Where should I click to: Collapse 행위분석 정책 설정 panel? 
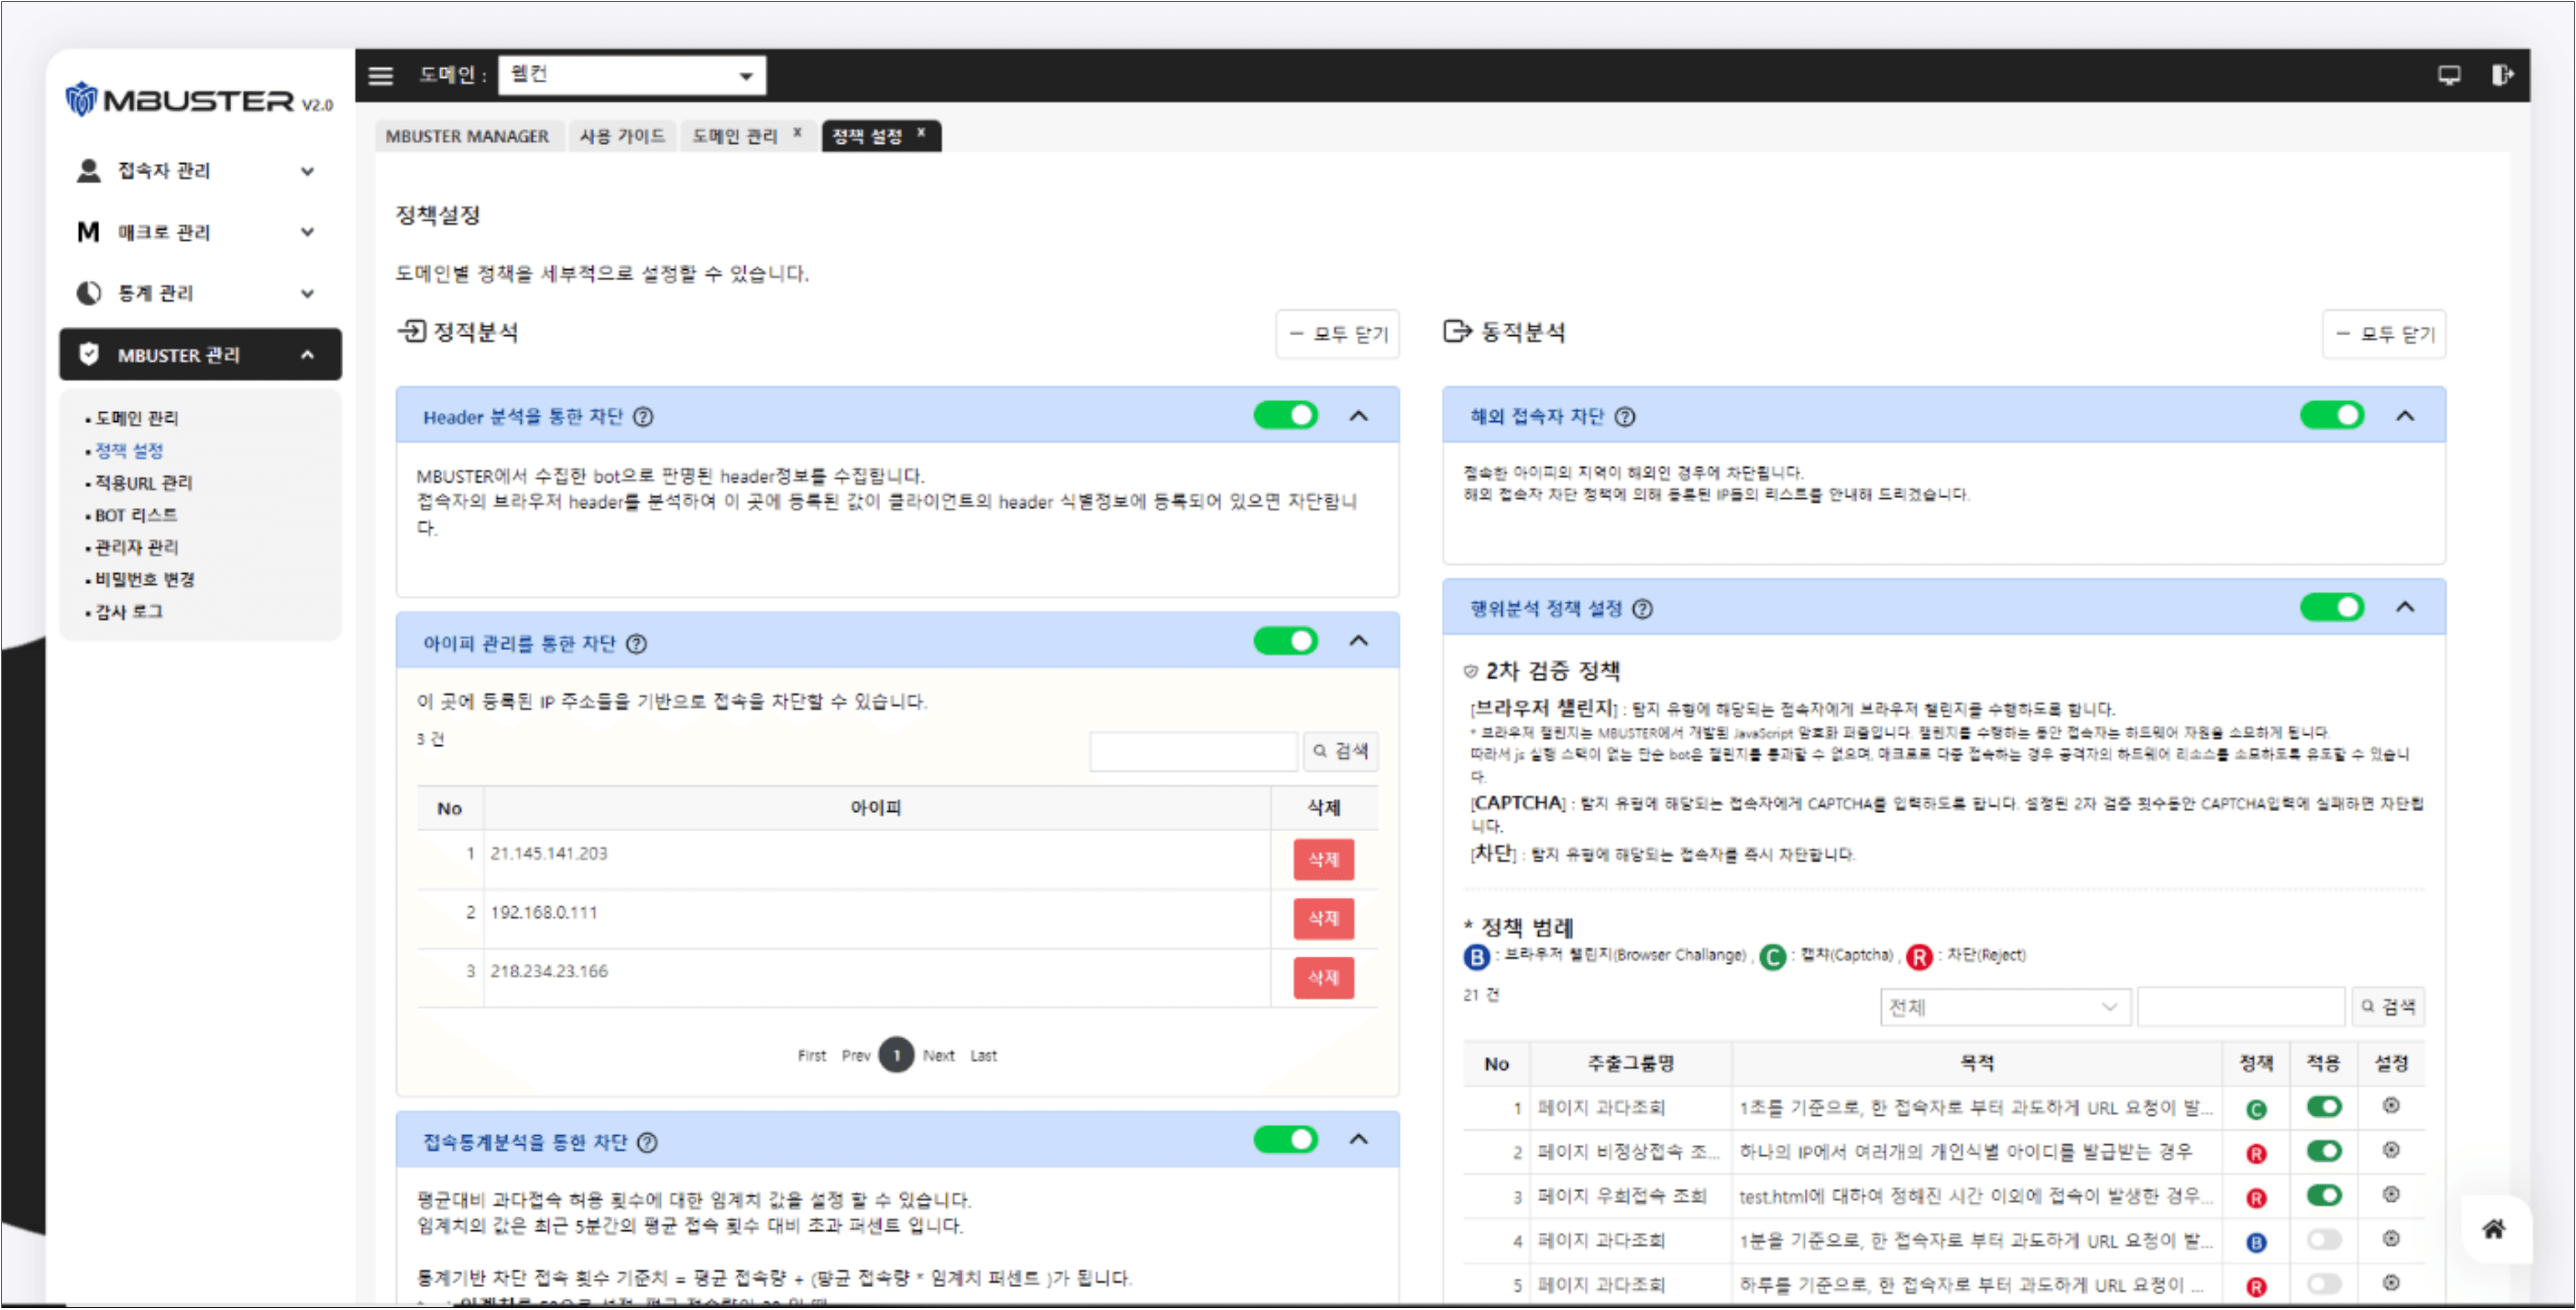click(2406, 608)
